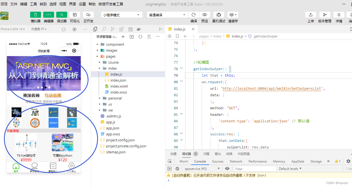Toggle the visualization (可视化) button
The height and width of the screenshot is (187, 352).
(x=75, y=15)
